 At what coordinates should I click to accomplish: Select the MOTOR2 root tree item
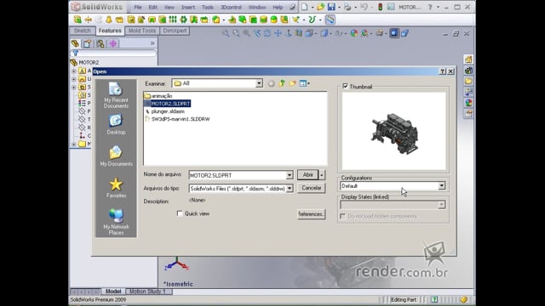coord(84,62)
